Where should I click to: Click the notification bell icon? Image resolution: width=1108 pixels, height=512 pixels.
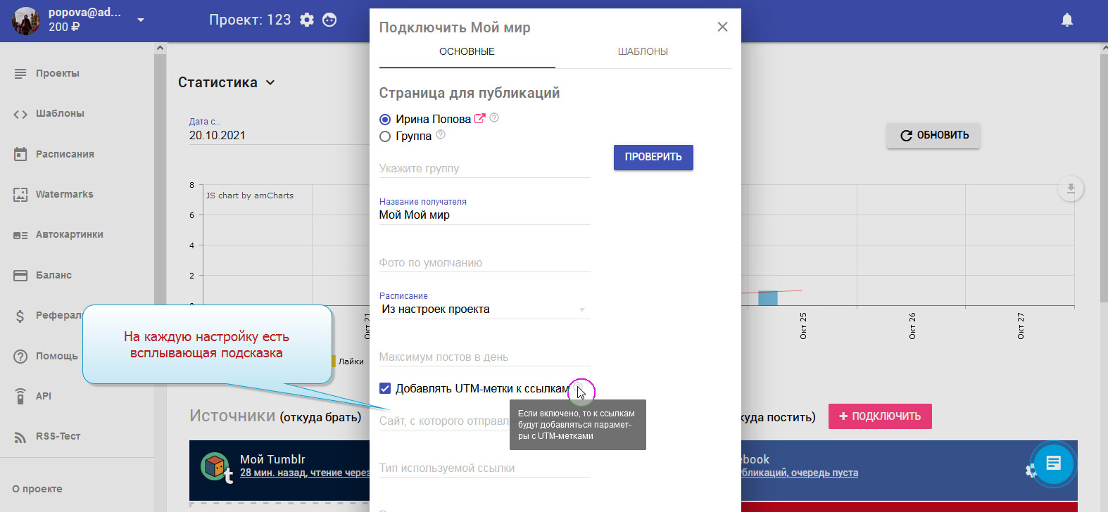pos(1066,20)
